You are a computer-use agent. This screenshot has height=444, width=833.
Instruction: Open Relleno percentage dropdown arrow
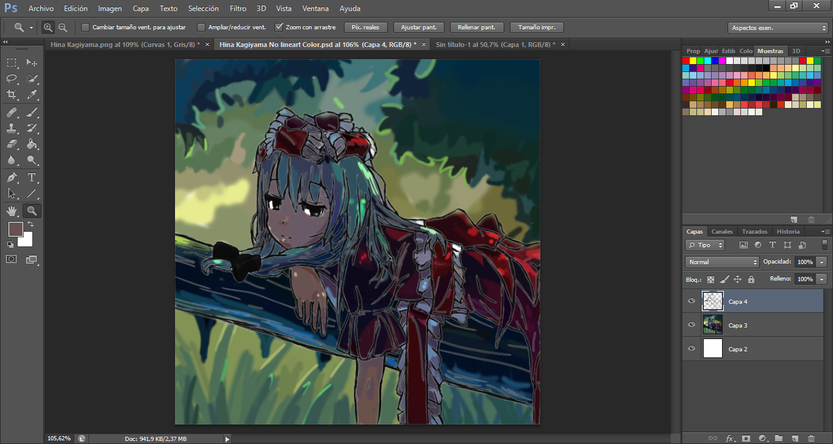822,279
